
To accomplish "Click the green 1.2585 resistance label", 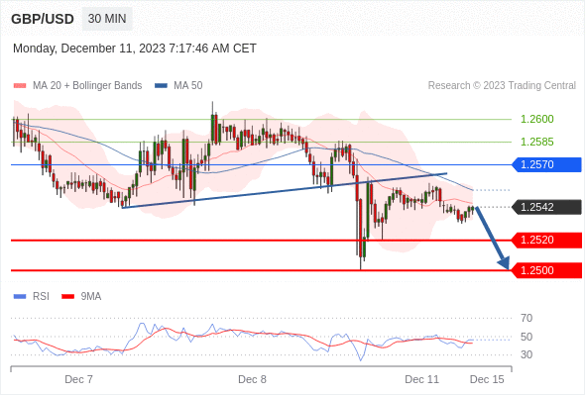I will (536, 142).
